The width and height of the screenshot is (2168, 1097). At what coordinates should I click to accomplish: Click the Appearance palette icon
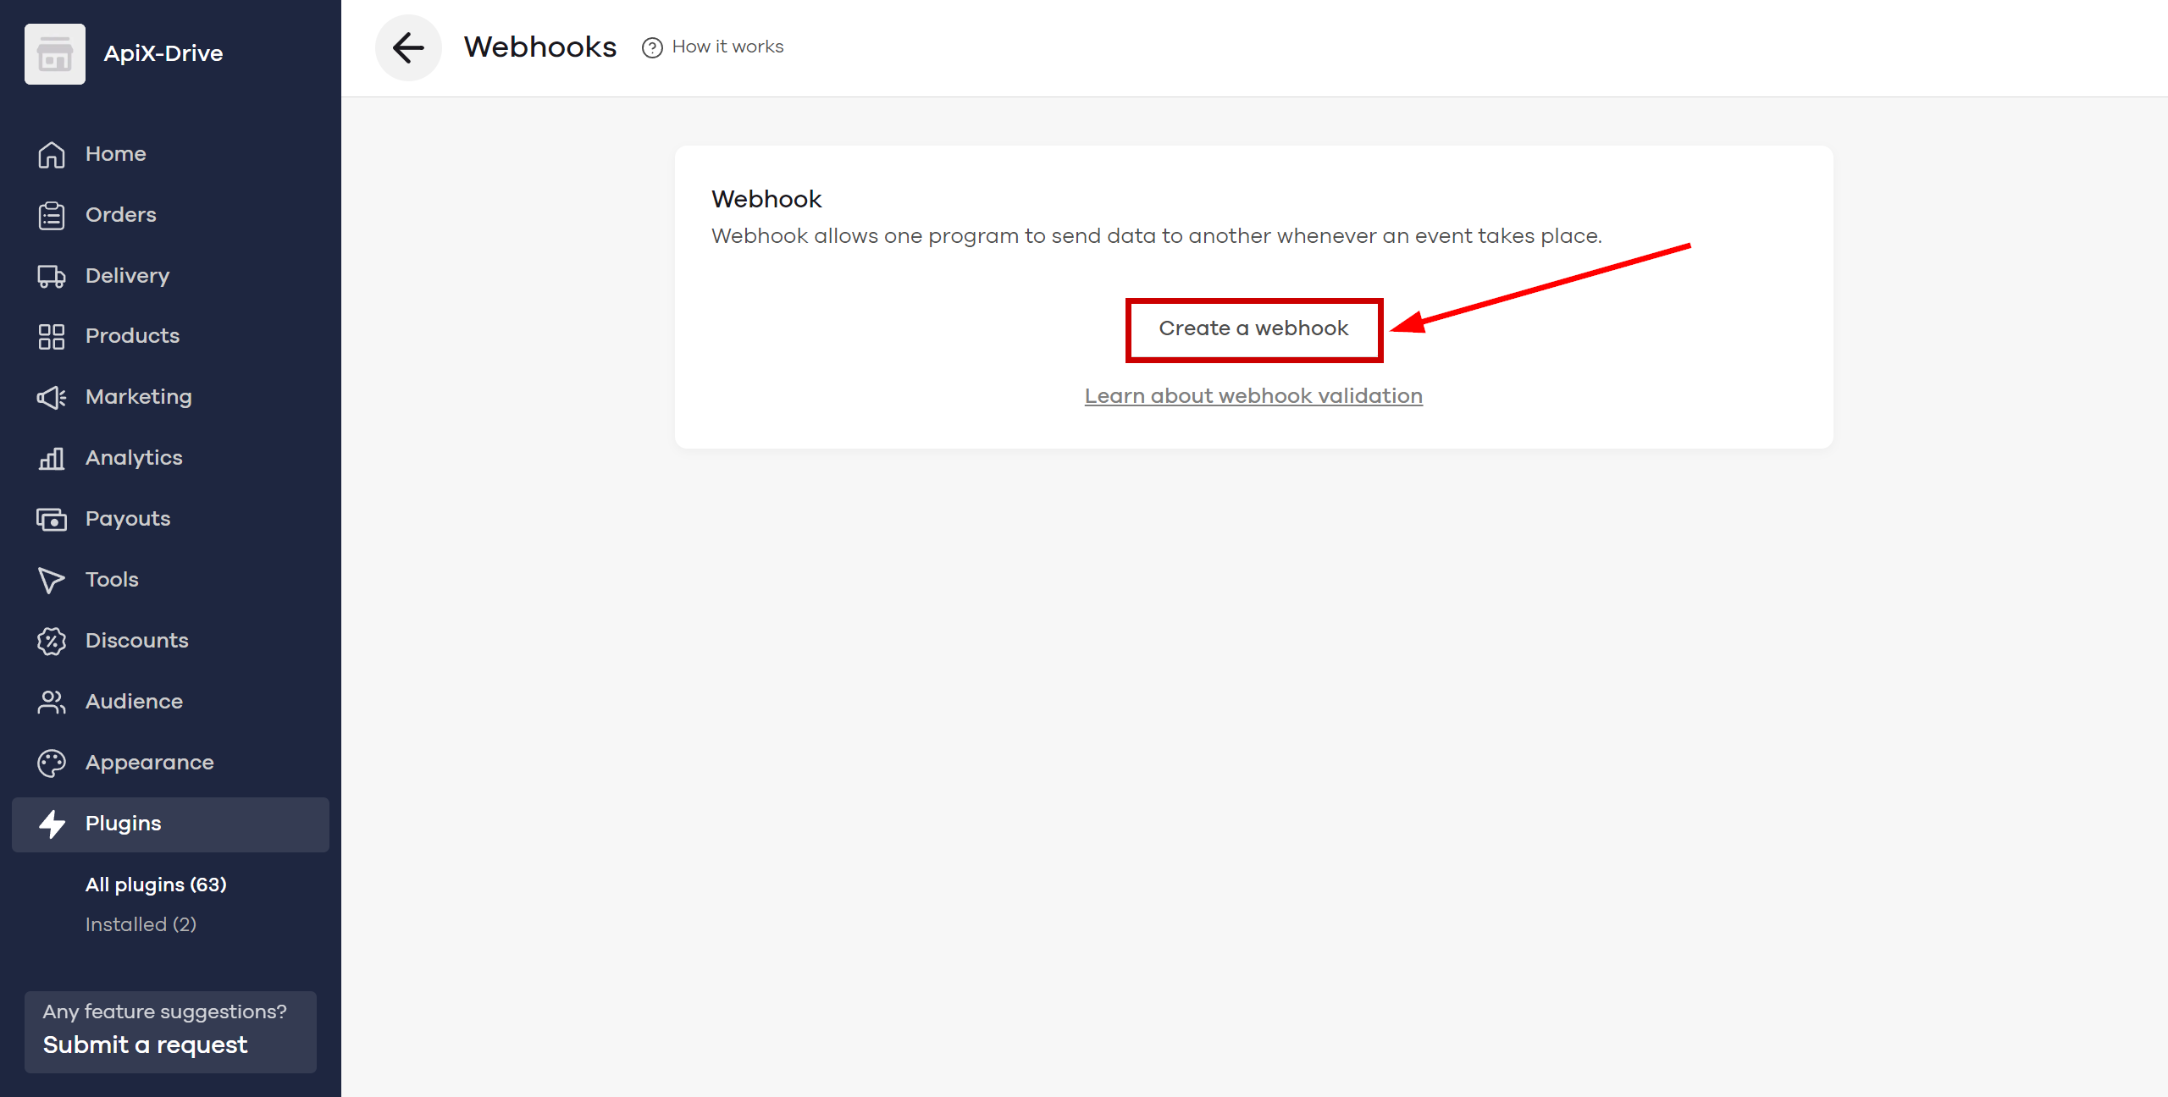coord(52,763)
